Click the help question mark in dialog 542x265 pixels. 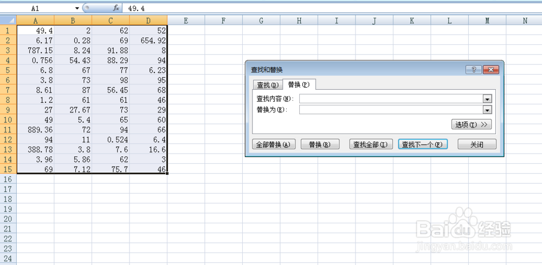click(474, 70)
